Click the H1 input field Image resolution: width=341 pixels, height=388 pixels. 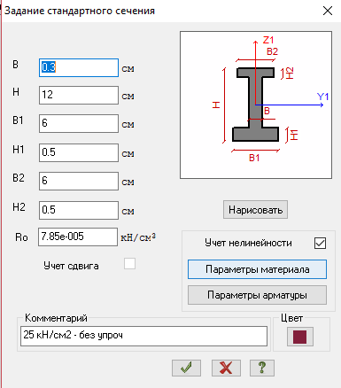[x=79, y=152]
